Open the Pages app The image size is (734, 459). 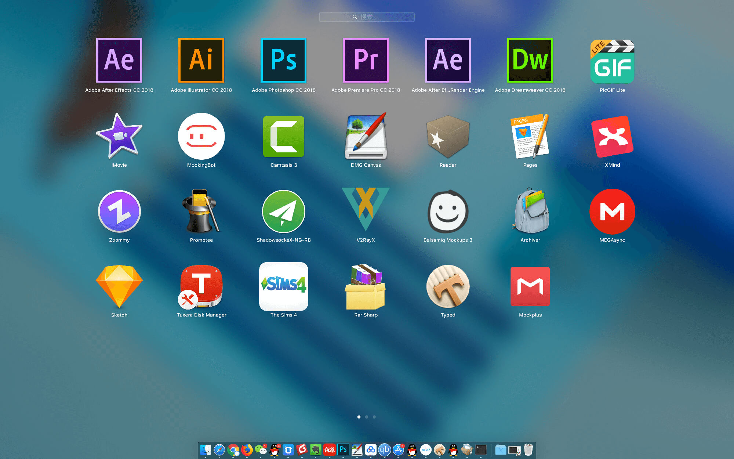click(x=530, y=136)
